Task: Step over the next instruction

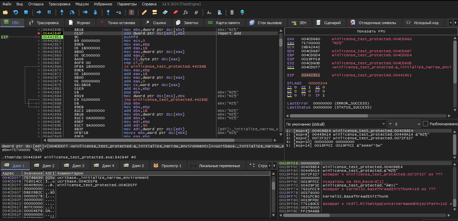Action: 72,12
